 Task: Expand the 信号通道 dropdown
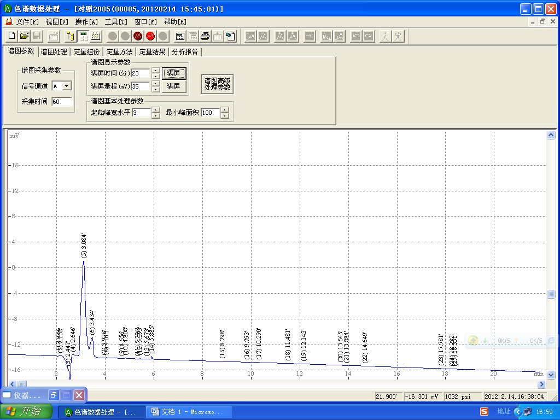[x=67, y=86]
